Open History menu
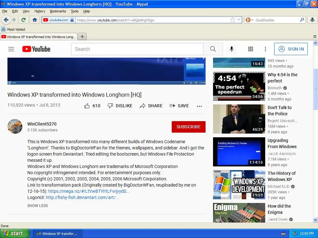Screen dimensions: 318x238 pos(40,11)
